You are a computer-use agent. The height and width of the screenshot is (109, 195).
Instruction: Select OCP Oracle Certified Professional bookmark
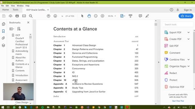click(22, 41)
